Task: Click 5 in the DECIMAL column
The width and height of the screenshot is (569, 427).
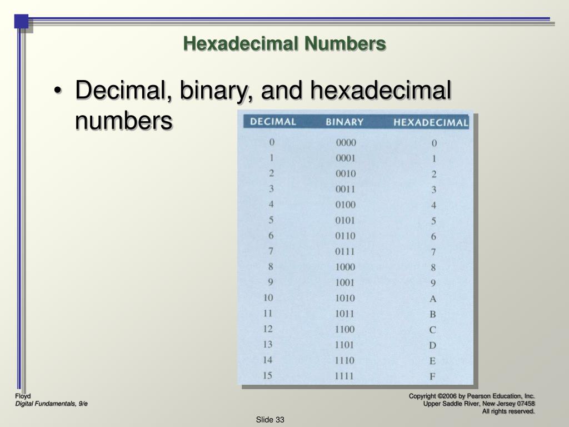Action: tap(271, 220)
